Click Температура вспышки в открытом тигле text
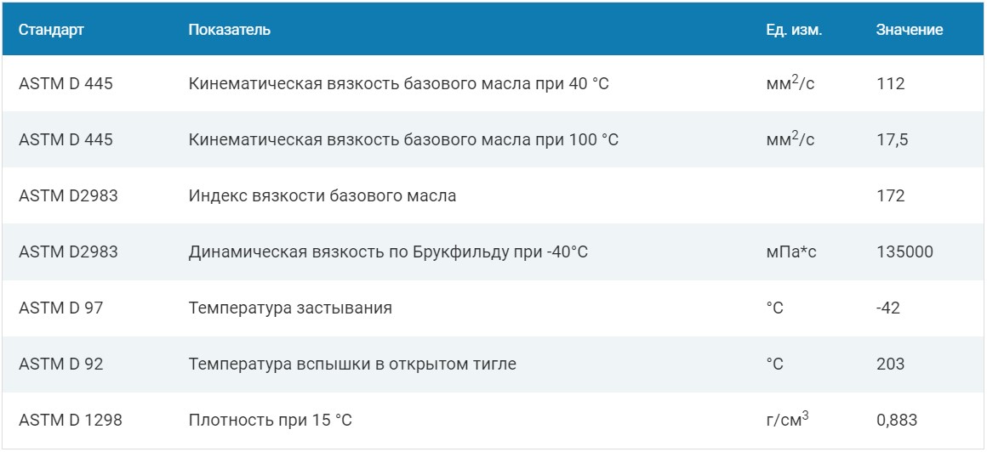This screenshot has height=452, width=987. [x=352, y=364]
